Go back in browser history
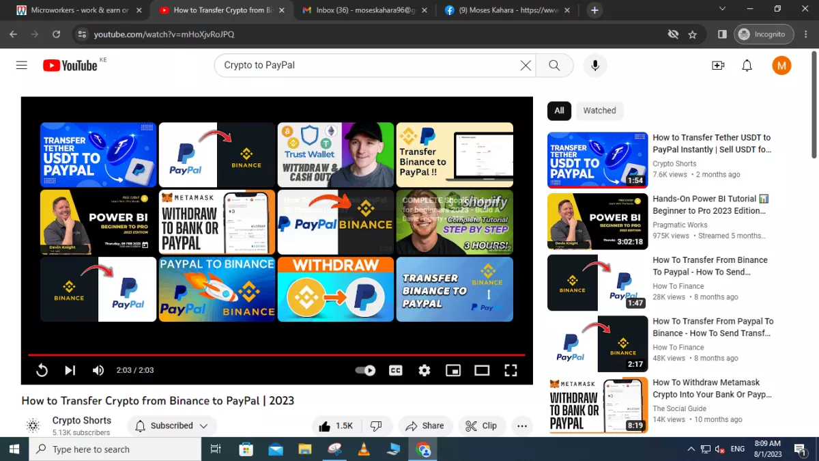Viewport: 819px width, 461px height. 13,34
